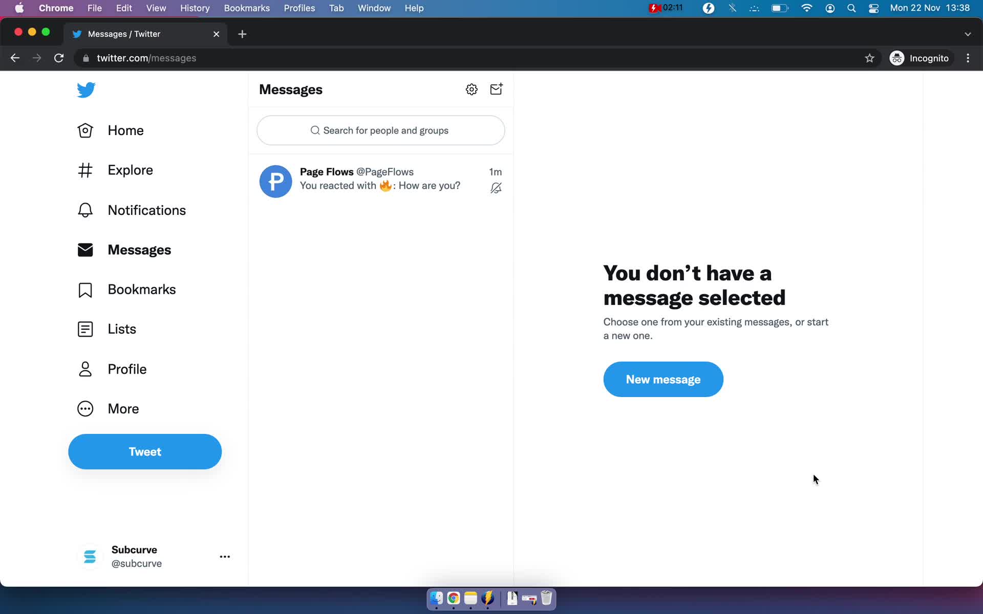The image size is (983, 614).
Task: Open the Tab menu
Action: pos(336,8)
